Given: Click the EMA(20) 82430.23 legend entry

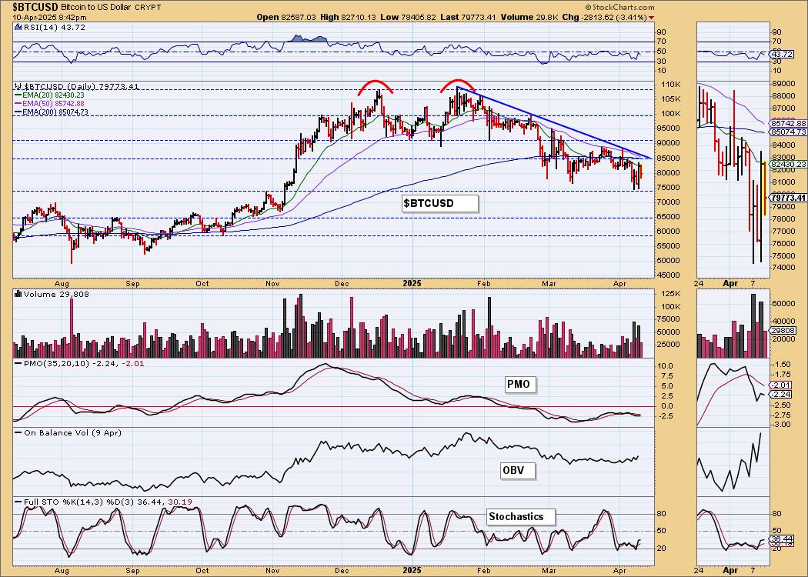Looking at the screenshot, I should coord(53,95).
